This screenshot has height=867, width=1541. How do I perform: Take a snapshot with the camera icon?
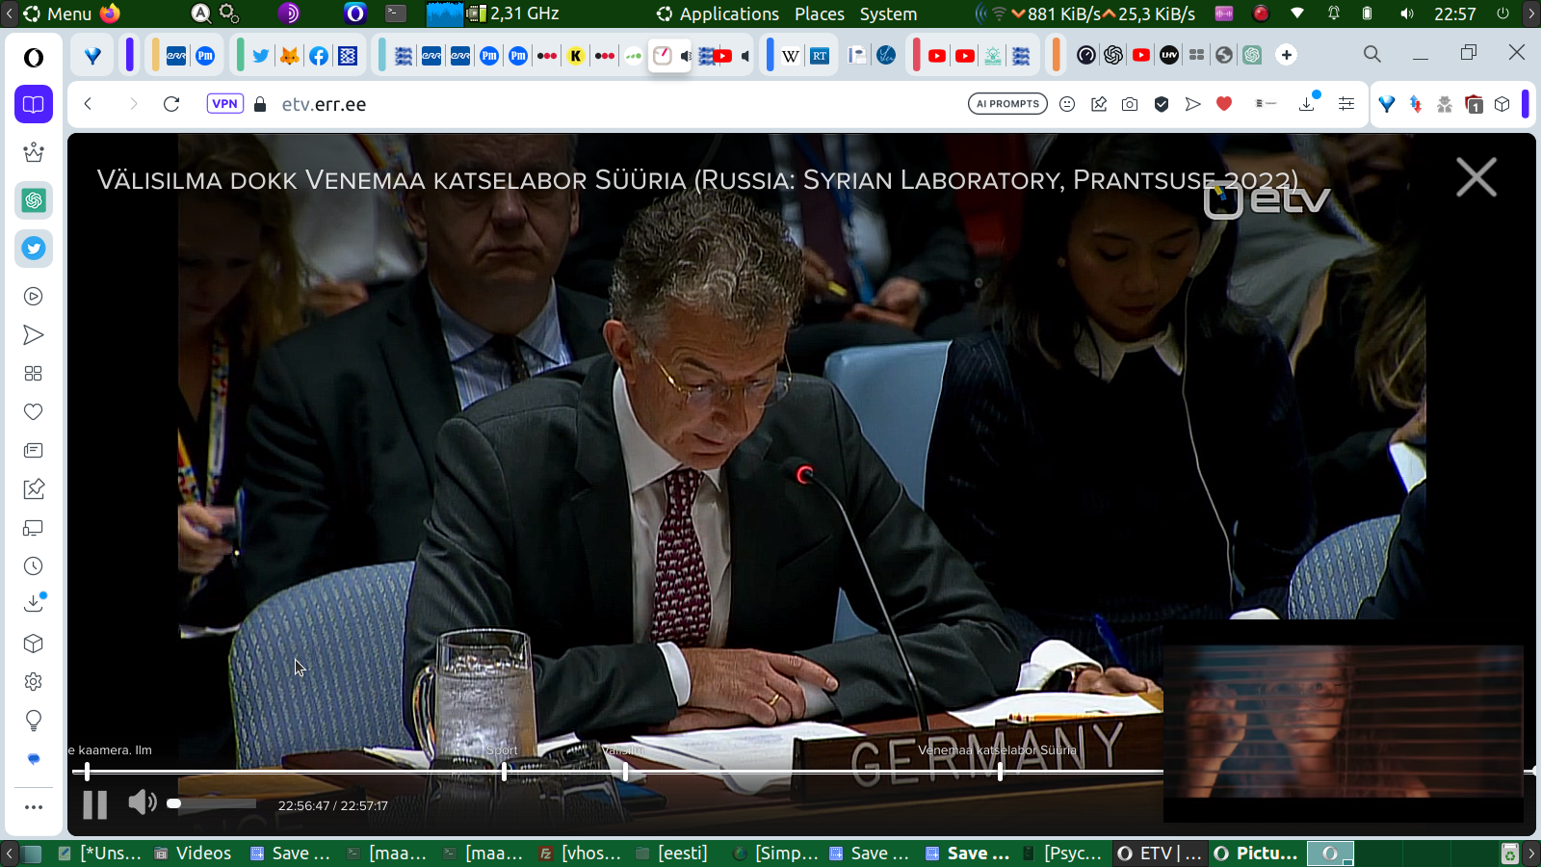(1130, 104)
